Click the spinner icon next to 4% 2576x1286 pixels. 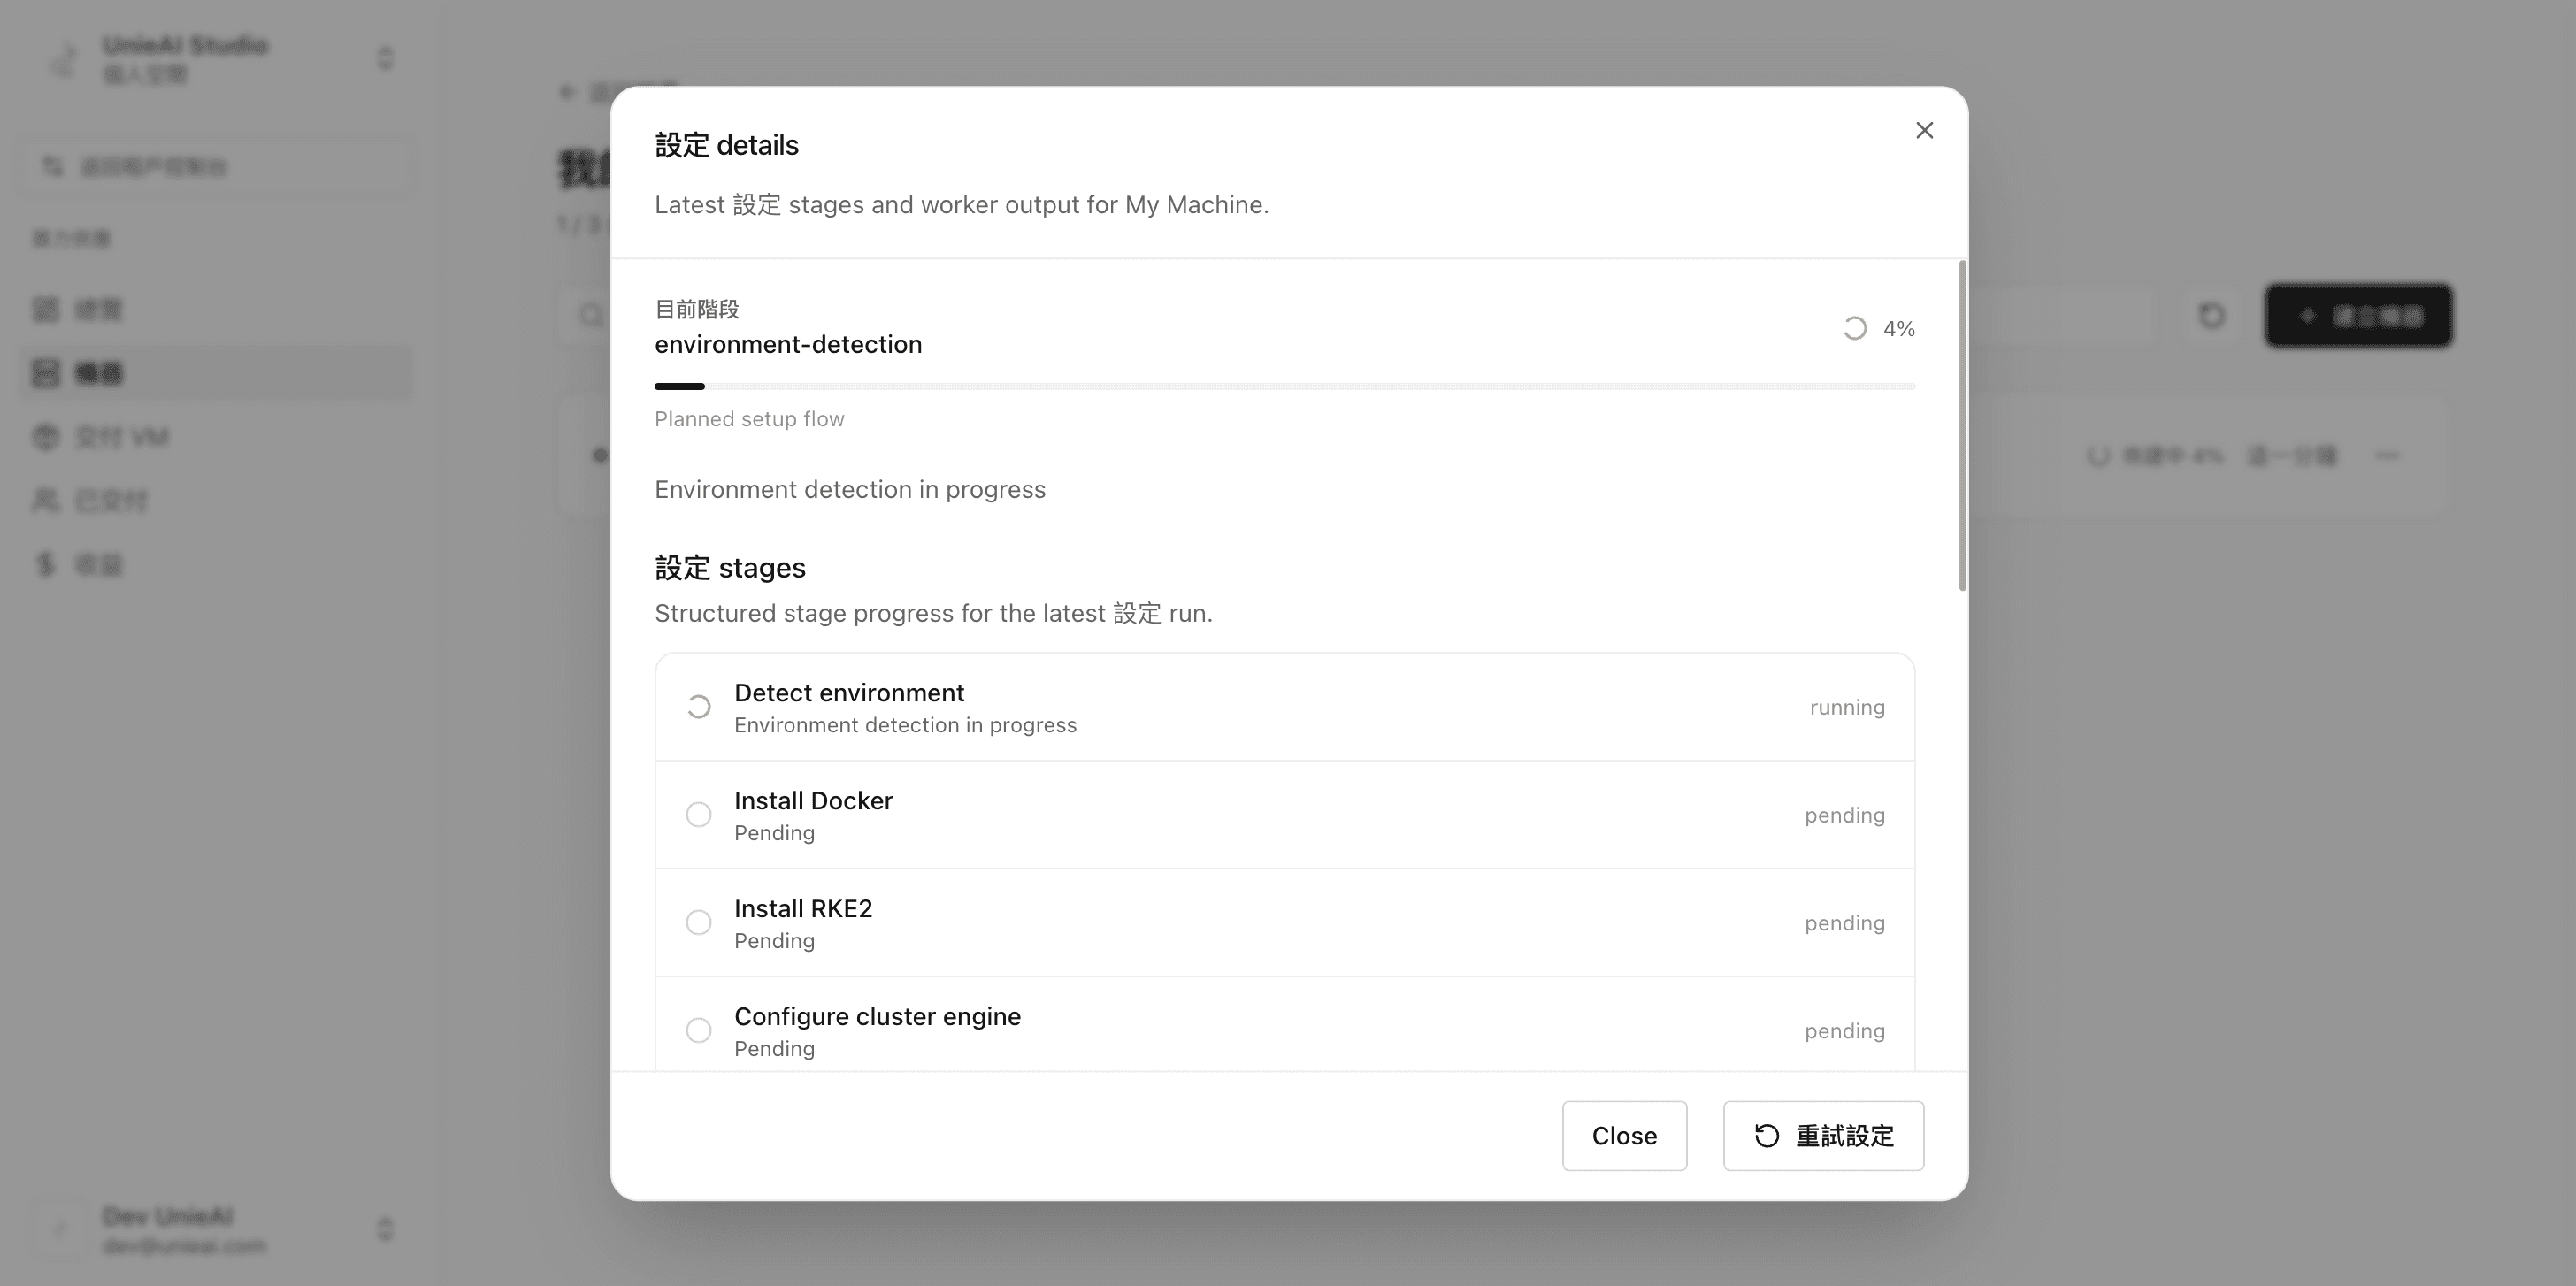coord(1855,329)
